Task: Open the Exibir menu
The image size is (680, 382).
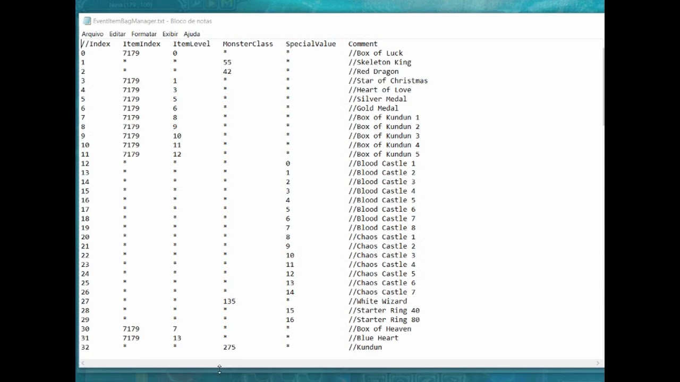Action: 170,34
